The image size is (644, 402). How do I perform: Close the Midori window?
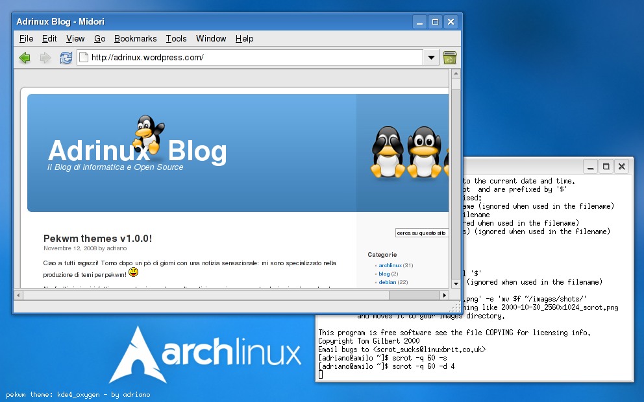(451, 22)
